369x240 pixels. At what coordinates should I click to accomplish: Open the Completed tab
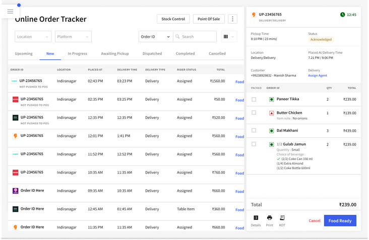tap(185, 53)
